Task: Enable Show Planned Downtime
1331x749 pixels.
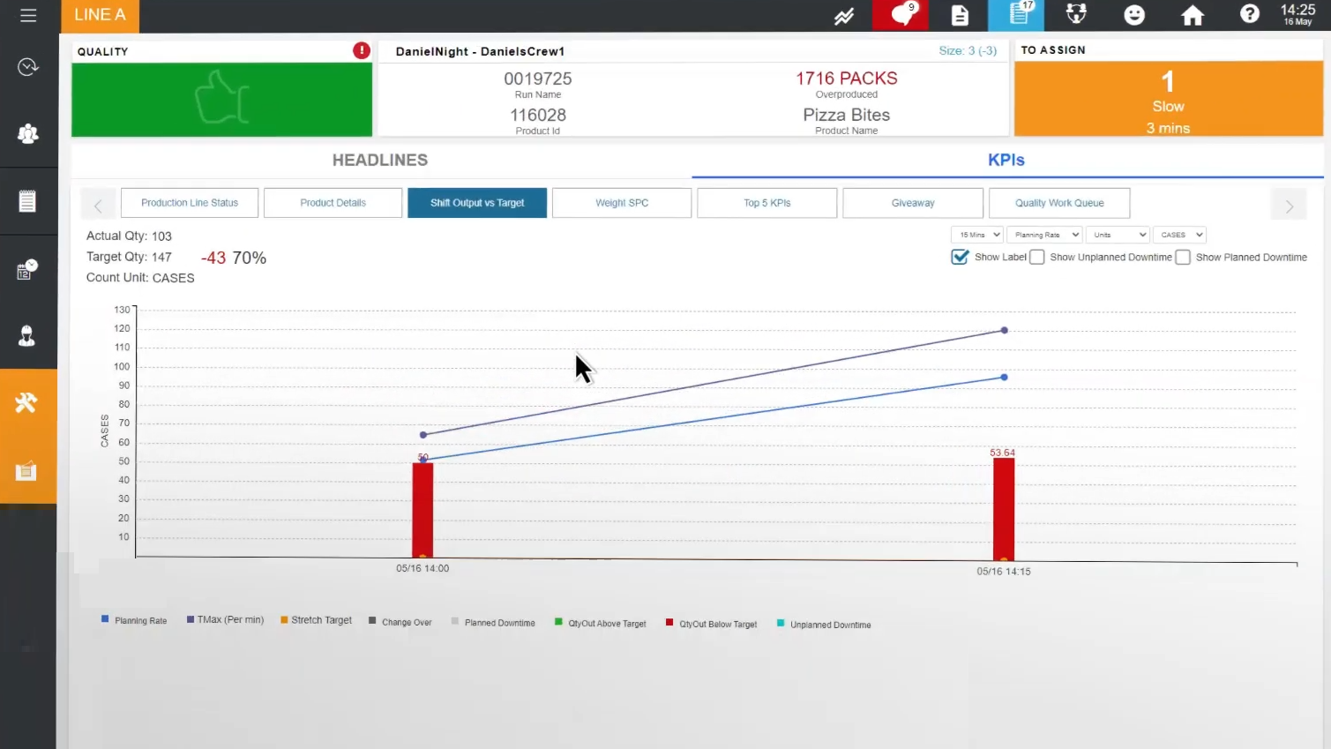Action: click(x=1182, y=257)
